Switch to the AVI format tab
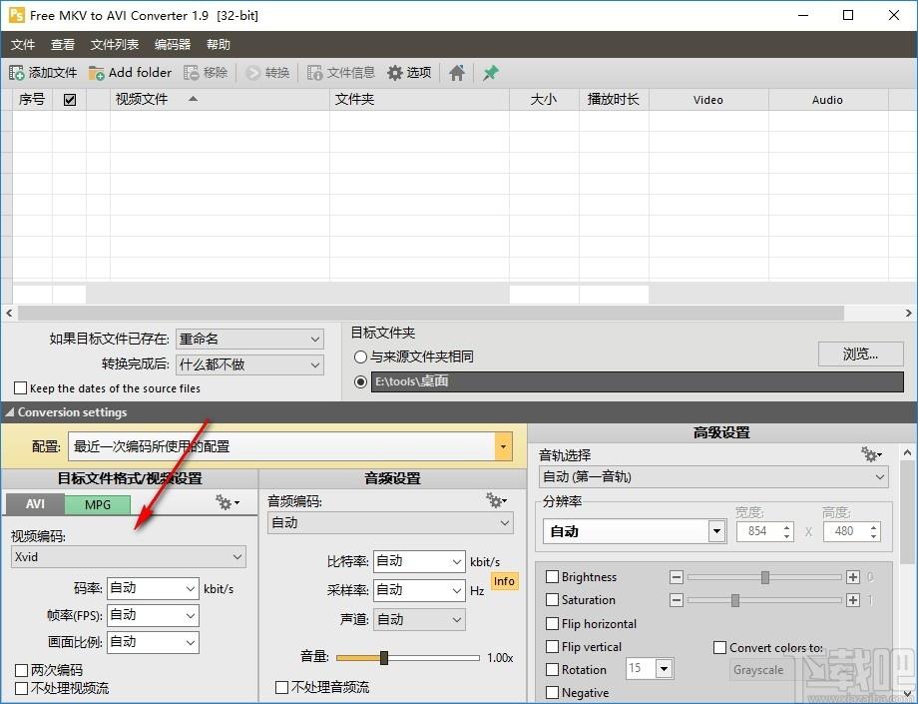The width and height of the screenshot is (918, 704). pos(35,503)
